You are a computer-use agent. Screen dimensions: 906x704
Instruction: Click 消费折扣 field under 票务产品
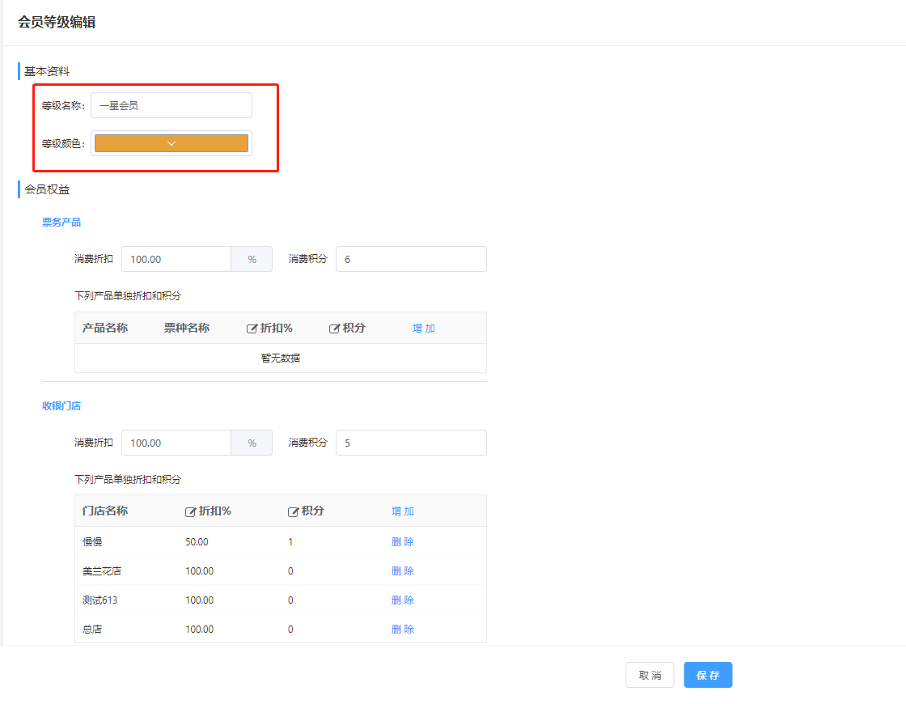tap(176, 259)
